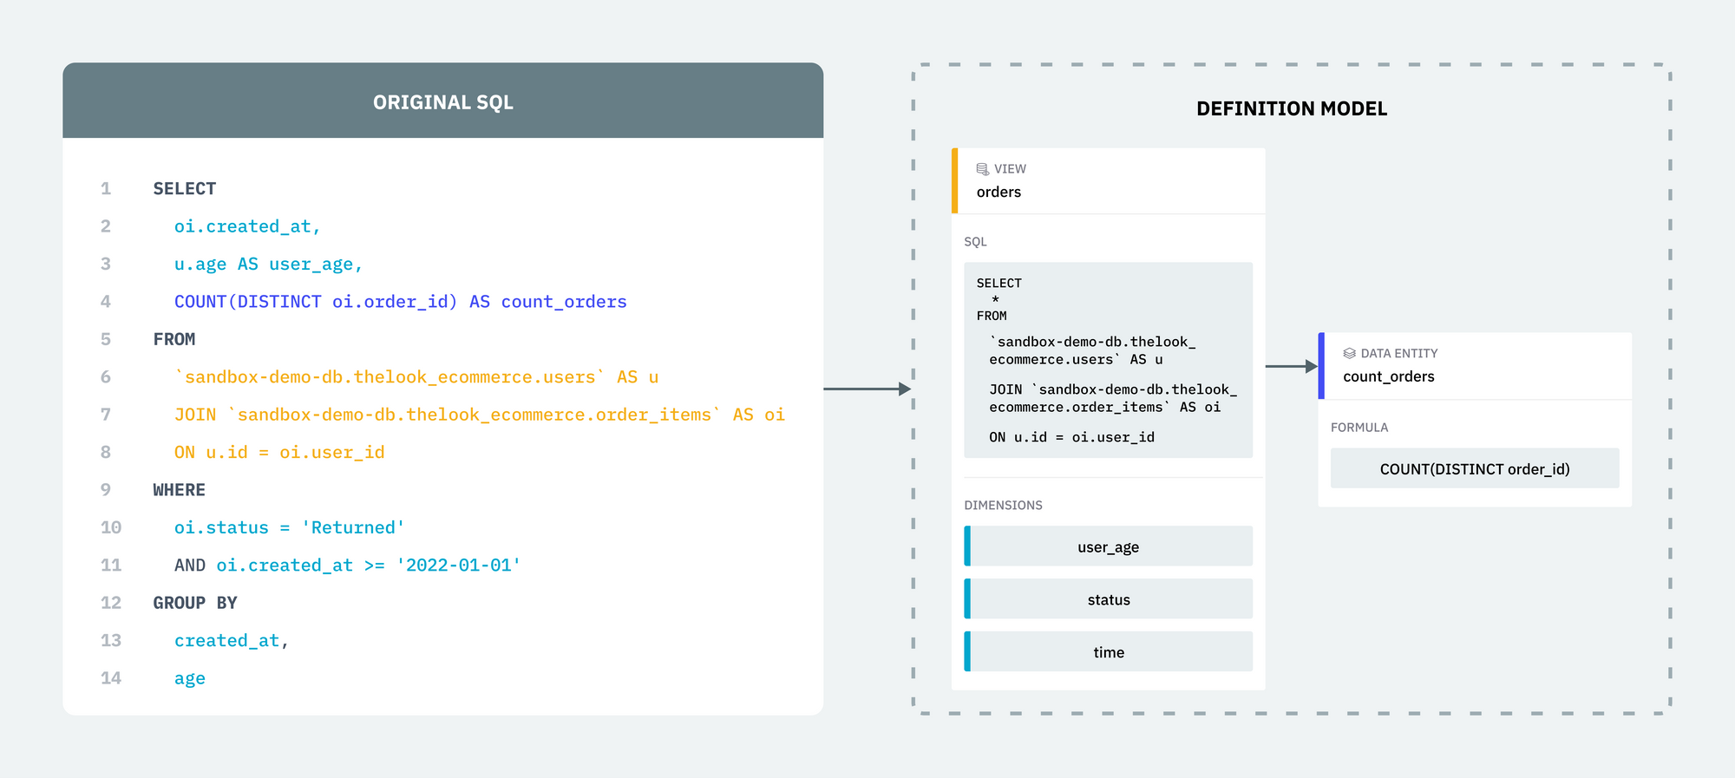Click the arrow pointing to Definition Model
This screenshot has width=1735, height=778.
point(867,389)
